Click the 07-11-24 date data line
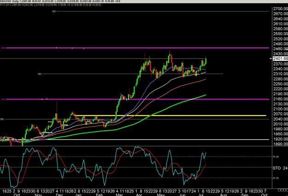This screenshot has height=196, width=288. (x=51, y=5)
